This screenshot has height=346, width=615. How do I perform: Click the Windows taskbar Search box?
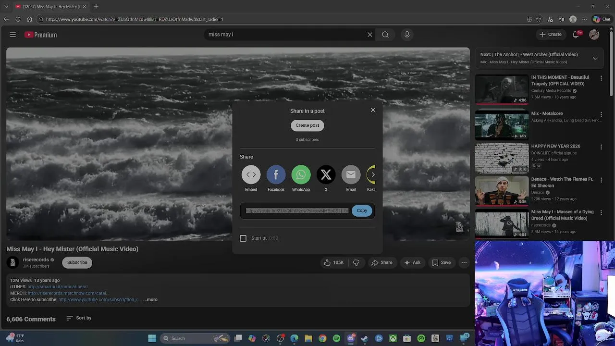pyautogui.click(x=195, y=338)
